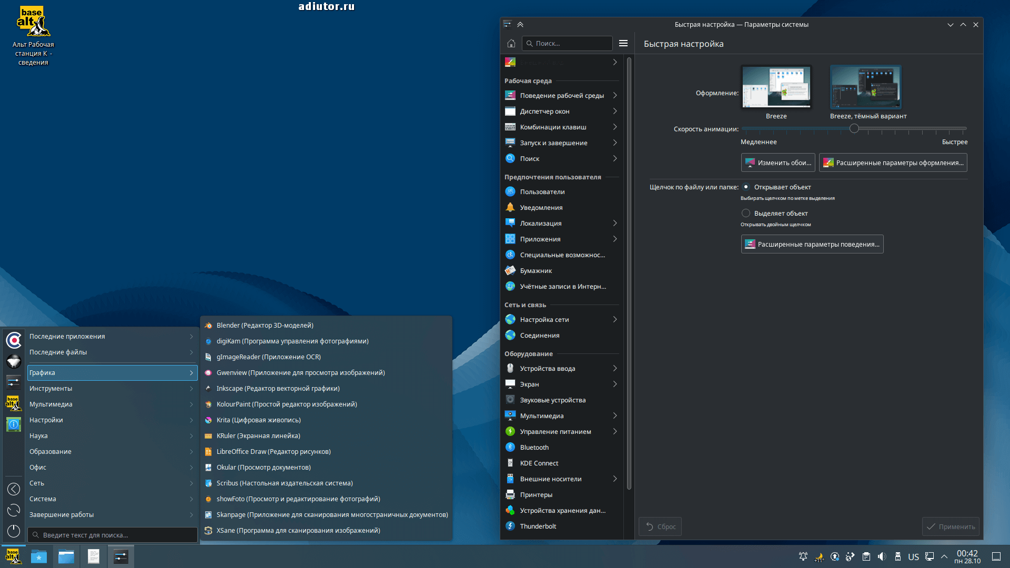Select the 'Выделяет объект' radio option
This screenshot has height=568, width=1010.
coord(746,214)
